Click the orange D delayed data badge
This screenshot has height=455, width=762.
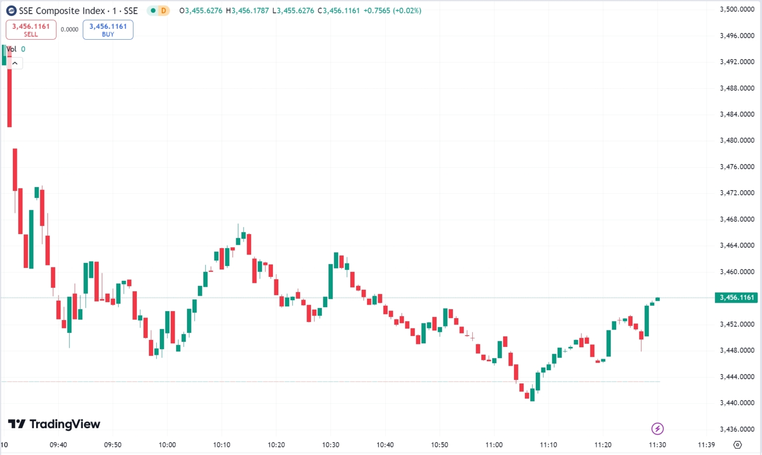(x=164, y=10)
